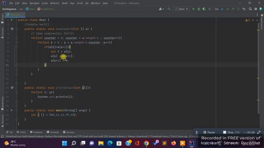
Task: Select the Main.java editor tab
Action: [x=15, y=15]
